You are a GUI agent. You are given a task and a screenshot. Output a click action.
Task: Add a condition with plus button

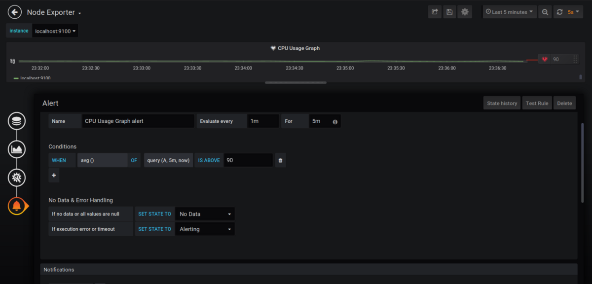pyautogui.click(x=54, y=175)
